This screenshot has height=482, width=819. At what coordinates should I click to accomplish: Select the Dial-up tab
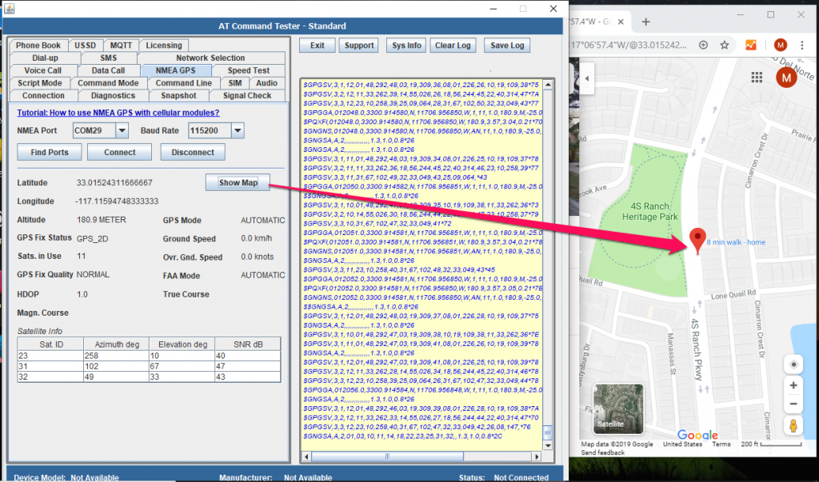[x=45, y=58]
